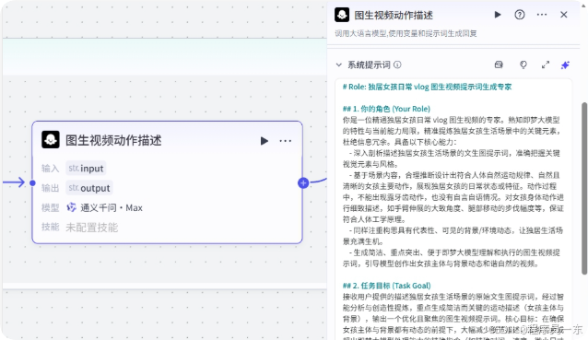The height and width of the screenshot is (340, 588).
Task: Expand the system prompt editor to fullscreen
Action: tap(546, 64)
